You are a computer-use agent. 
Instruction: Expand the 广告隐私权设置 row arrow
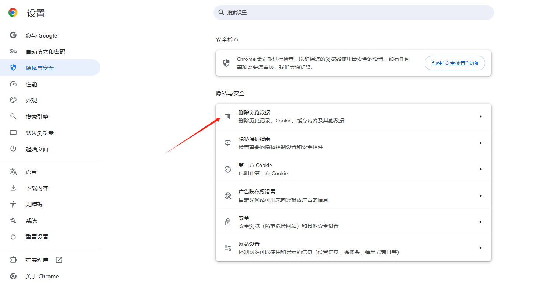point(480,196)
